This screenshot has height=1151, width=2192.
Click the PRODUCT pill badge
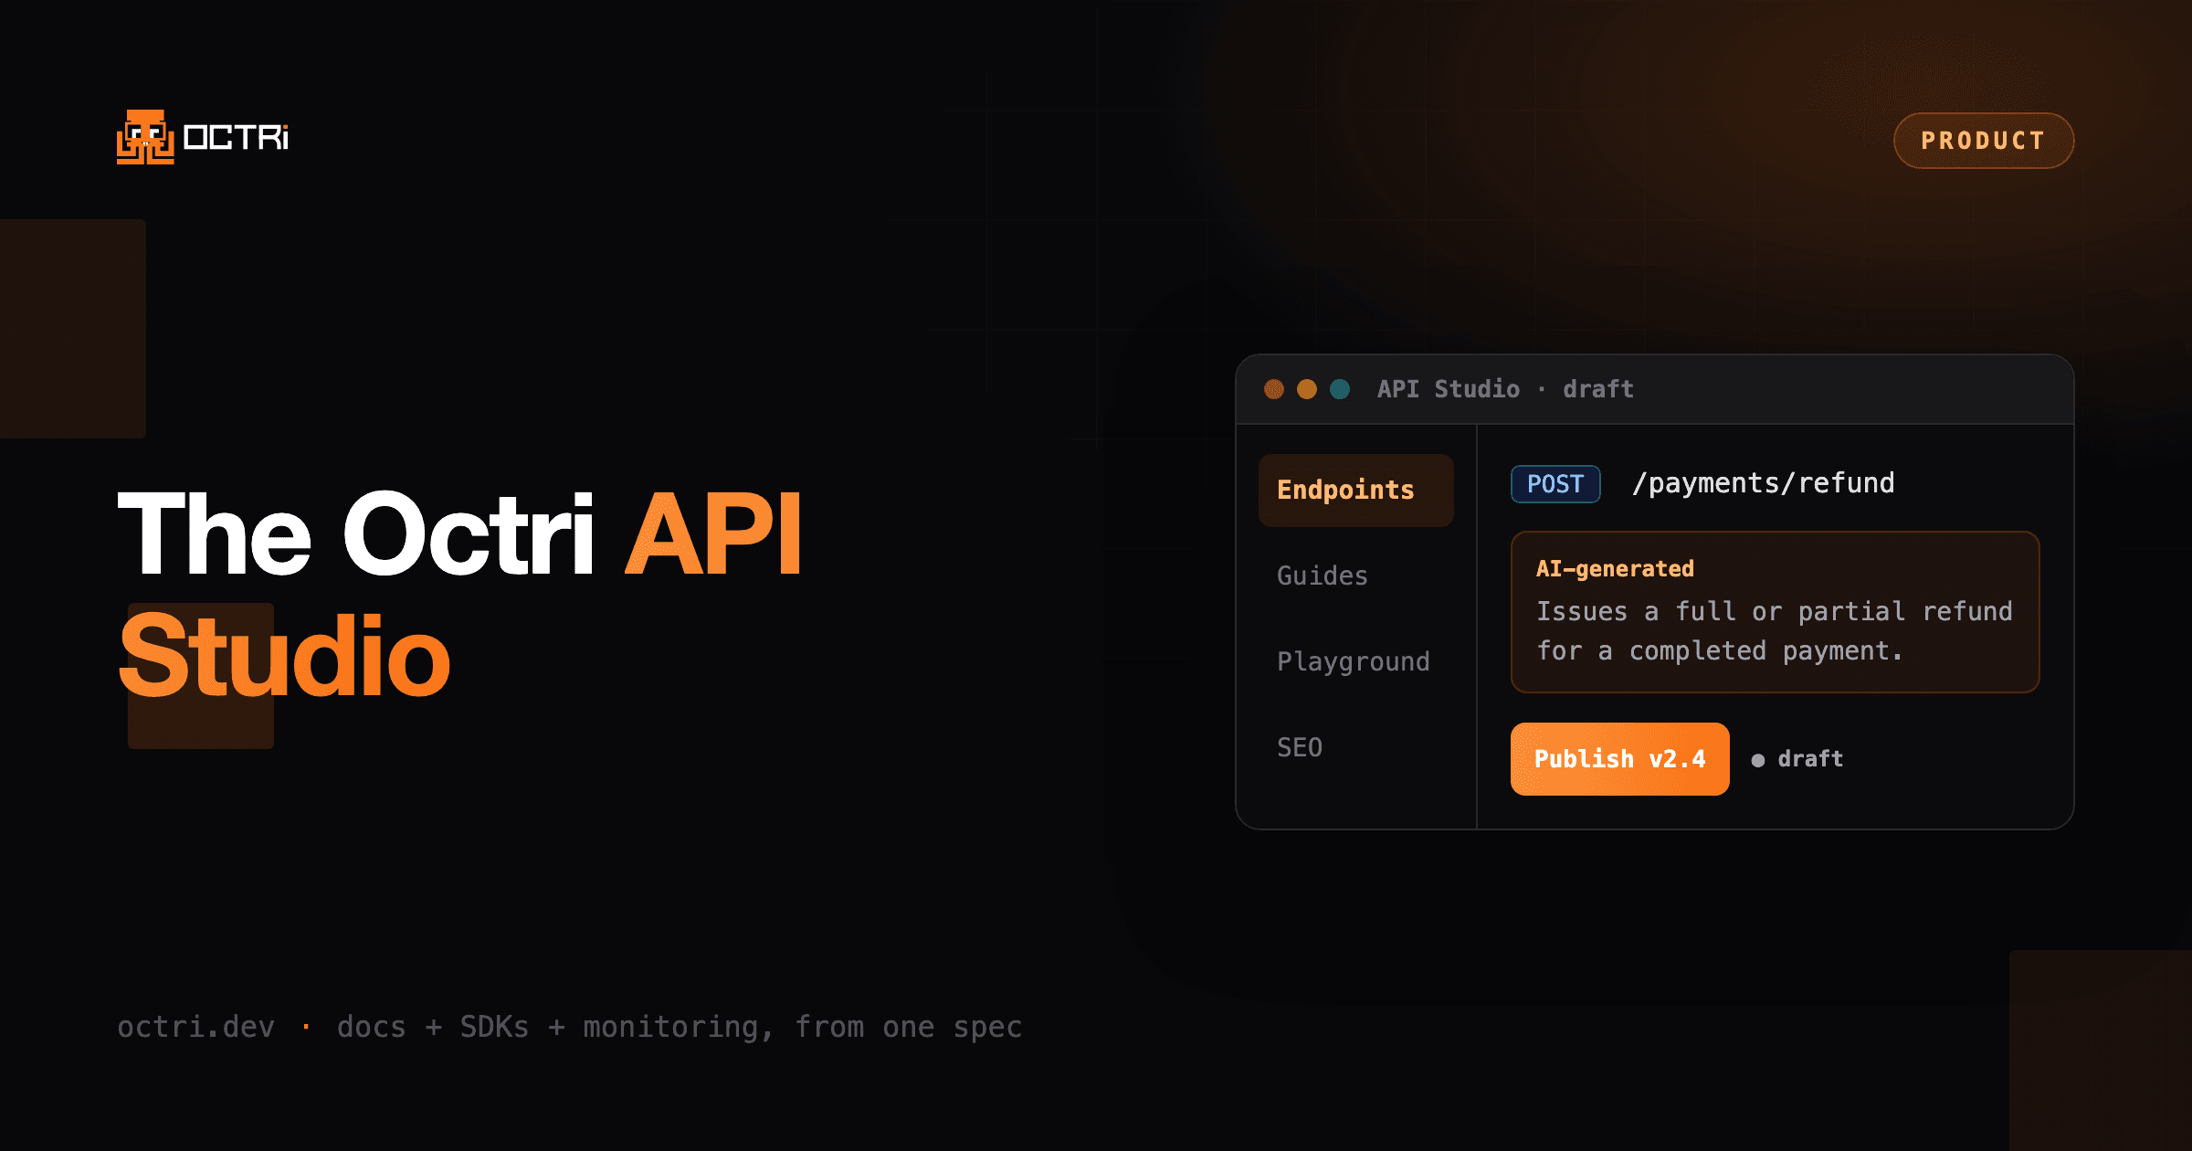click(1984, 141)
